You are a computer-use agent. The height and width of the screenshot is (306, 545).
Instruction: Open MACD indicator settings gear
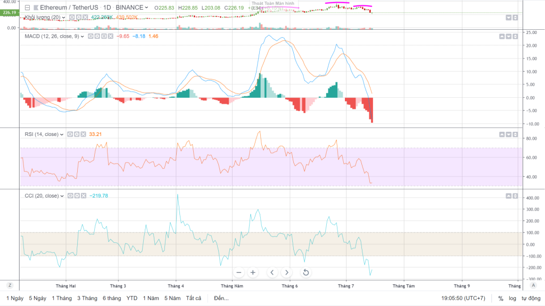point(97,36)
